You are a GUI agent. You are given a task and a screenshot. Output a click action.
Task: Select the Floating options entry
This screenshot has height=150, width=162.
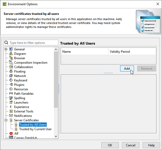20,71
